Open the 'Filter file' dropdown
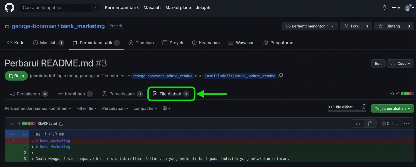Viewport: 416px width, 167px height. (x=87, y=108)
